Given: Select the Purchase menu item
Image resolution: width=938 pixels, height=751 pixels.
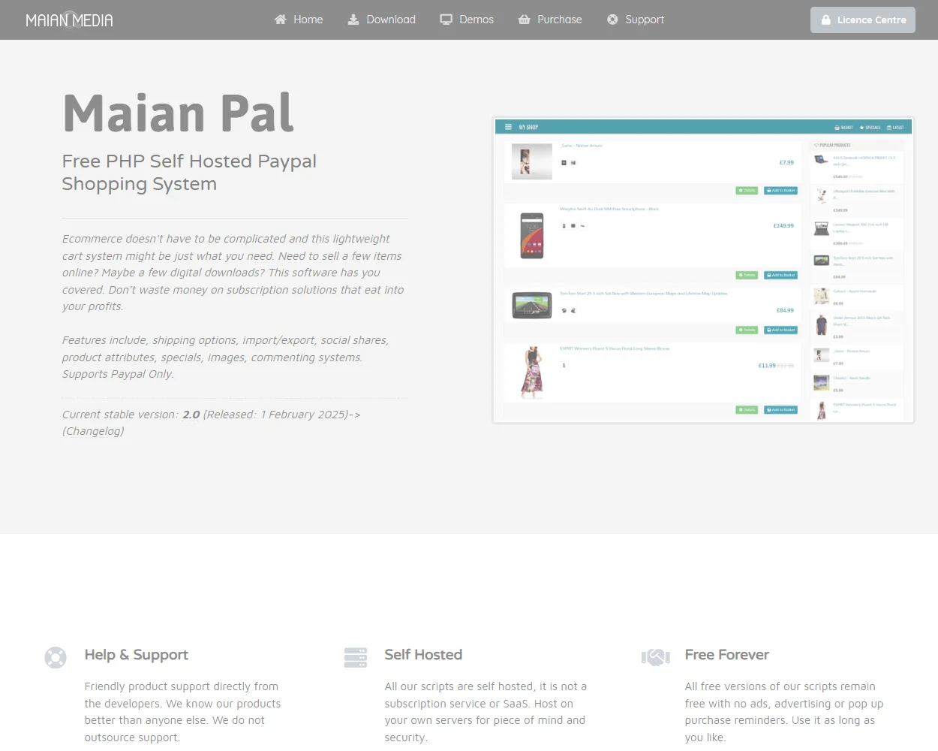Looking at the screenshot, I should click(550, 20).
